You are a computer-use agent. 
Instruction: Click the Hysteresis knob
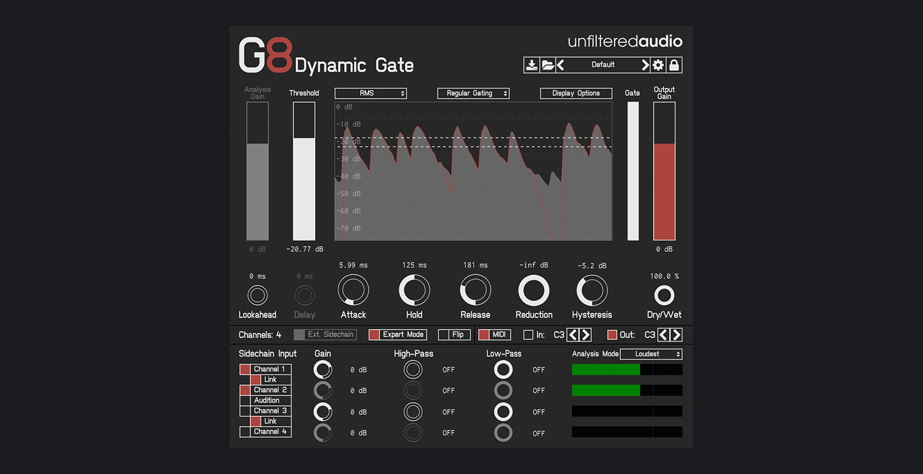pyautogui.click(x=592, y=290)
